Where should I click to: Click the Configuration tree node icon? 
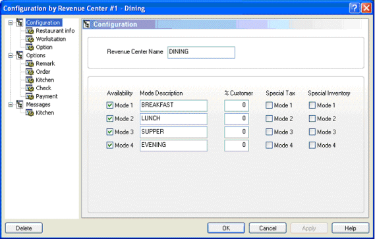tap(20, 22)
